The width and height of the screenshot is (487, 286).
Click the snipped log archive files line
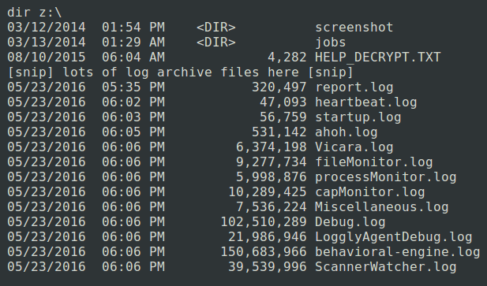pyautogui.click(x=180, y=72)
